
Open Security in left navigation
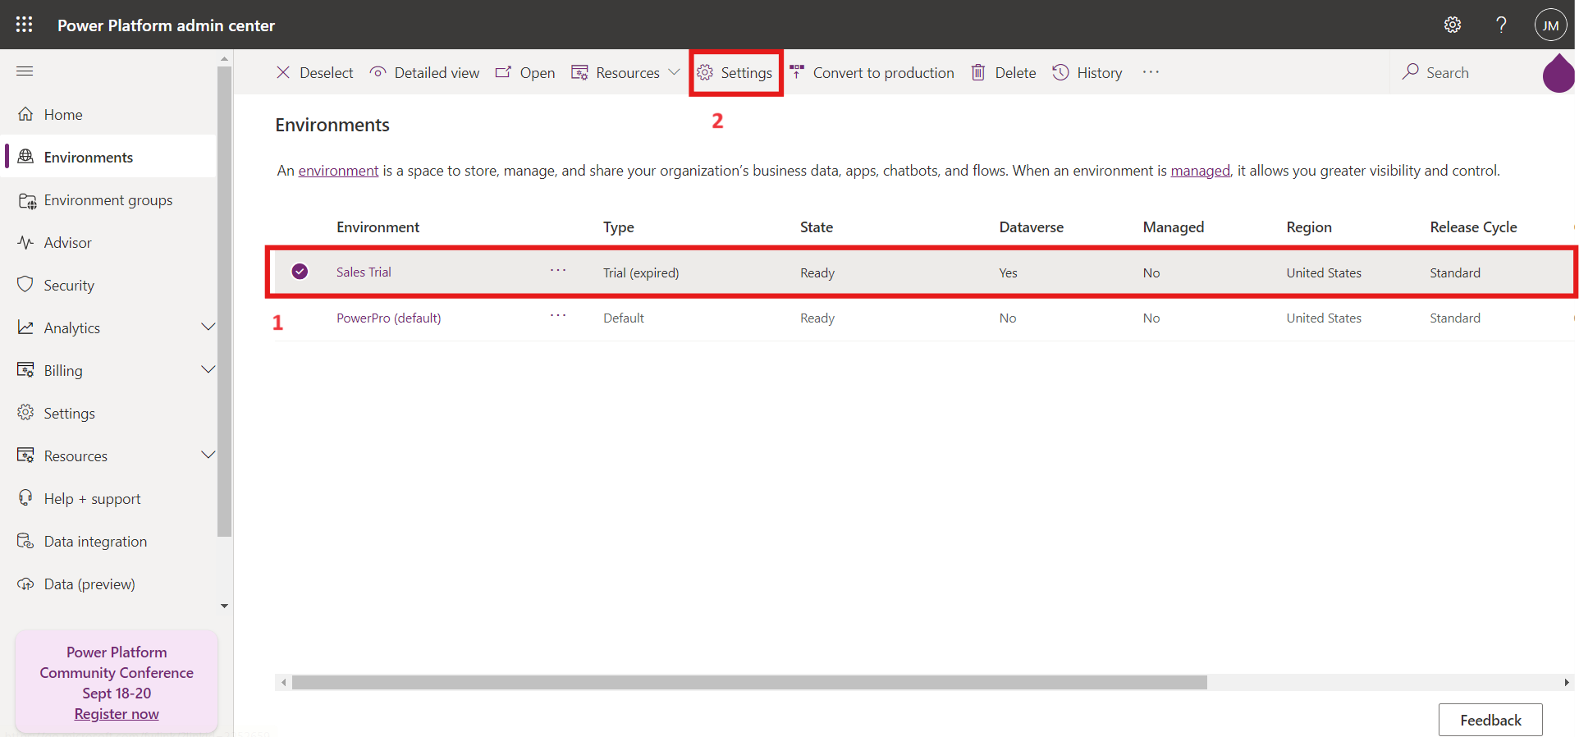(x=69, y=285)
